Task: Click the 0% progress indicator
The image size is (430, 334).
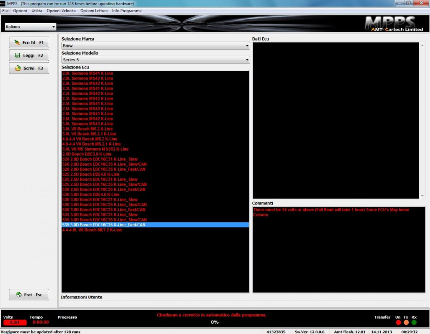Action: tap(215, 322)
